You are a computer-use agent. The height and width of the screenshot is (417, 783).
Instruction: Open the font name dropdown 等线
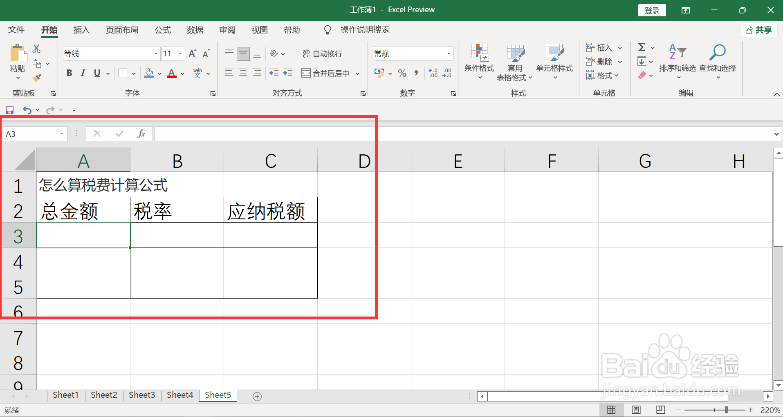click(x=156, y=54)
